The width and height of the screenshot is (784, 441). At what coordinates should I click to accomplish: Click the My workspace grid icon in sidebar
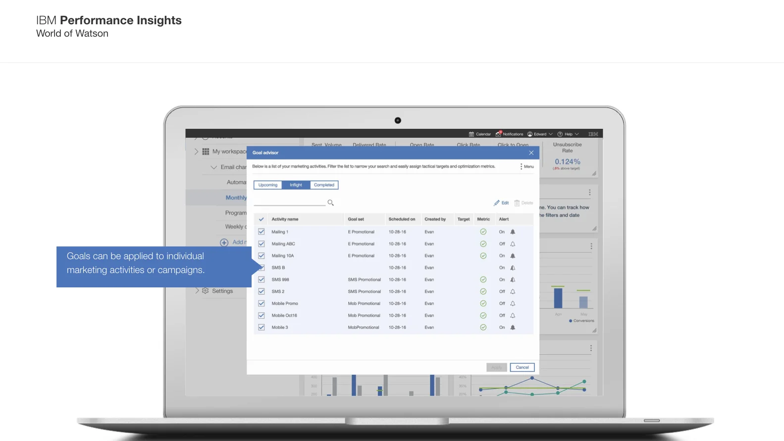(206, 152)
